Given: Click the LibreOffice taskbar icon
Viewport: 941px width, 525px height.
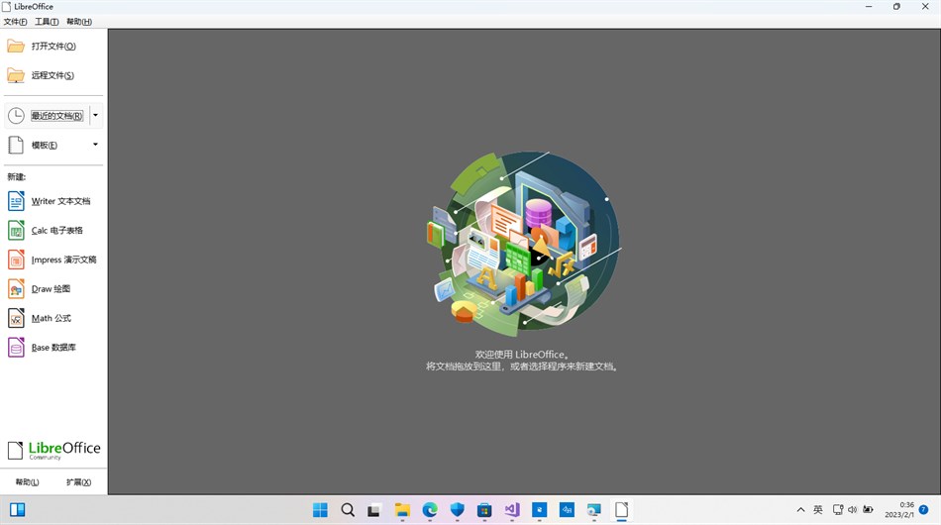Looking at the screenshot, I should coord(622,510).
